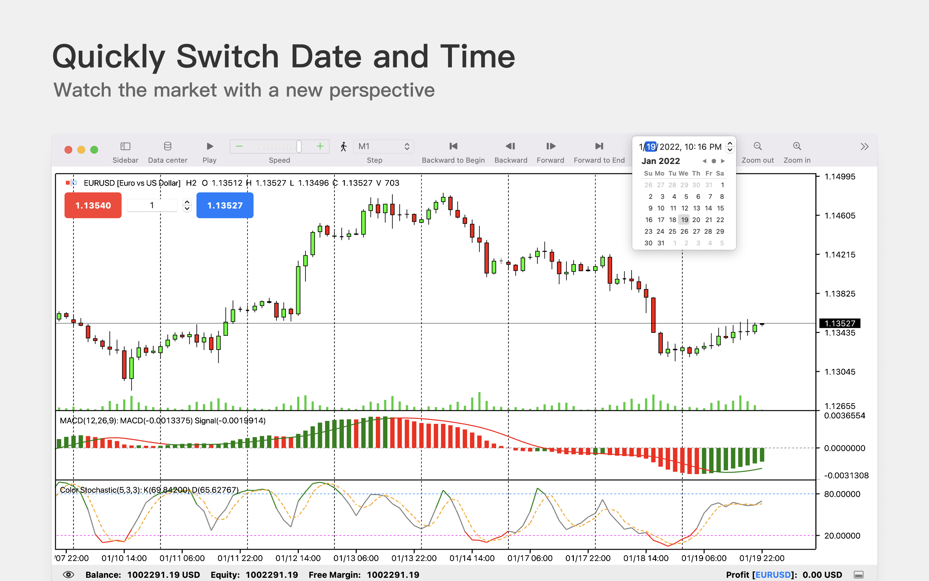Maximize the window with the green button

tap(94, 149)
